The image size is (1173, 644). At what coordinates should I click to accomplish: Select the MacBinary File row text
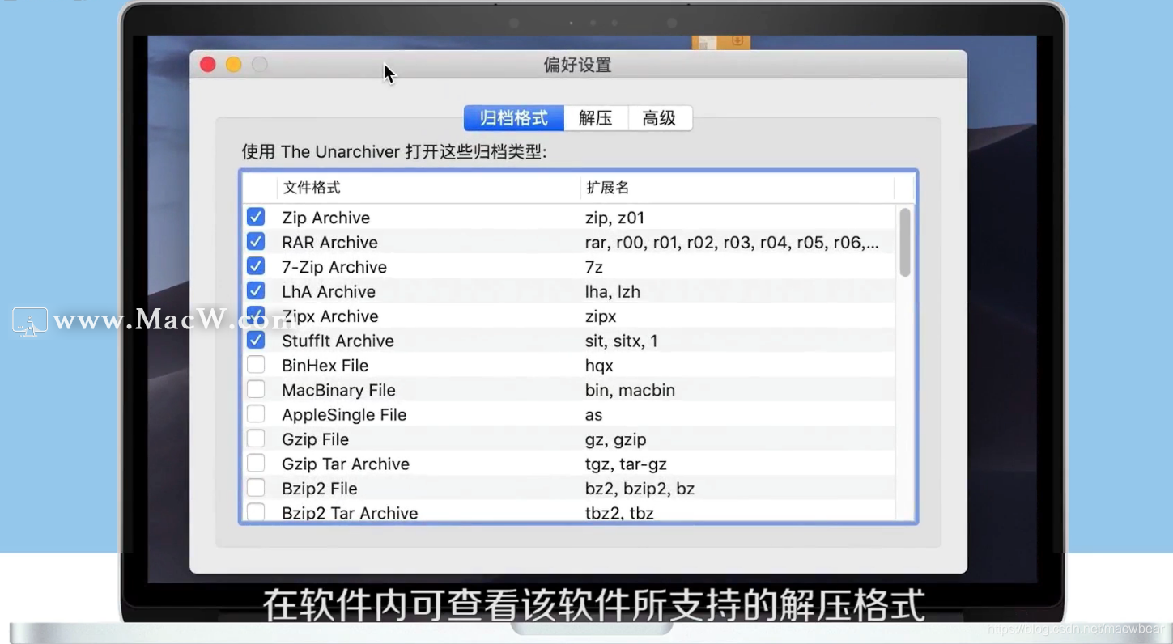[338, 390]
